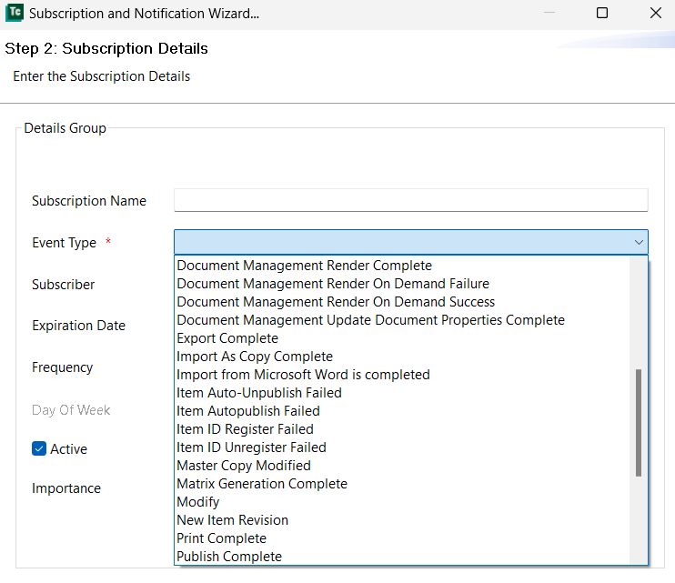Viewport: 675px width, 583px height.
Task: Minimize the wizard window
Action: tap(549, 13)
